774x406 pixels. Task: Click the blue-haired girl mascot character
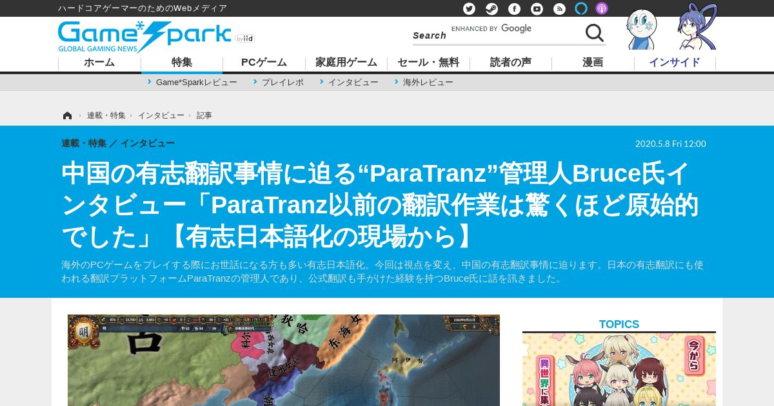(x=698, y=26)
